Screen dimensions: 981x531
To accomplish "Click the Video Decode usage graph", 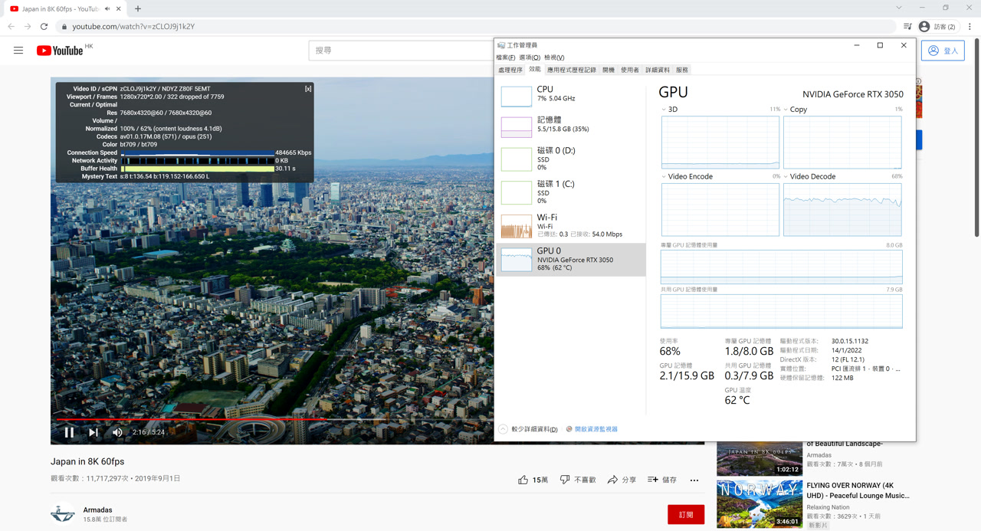I will pos(842,209).
